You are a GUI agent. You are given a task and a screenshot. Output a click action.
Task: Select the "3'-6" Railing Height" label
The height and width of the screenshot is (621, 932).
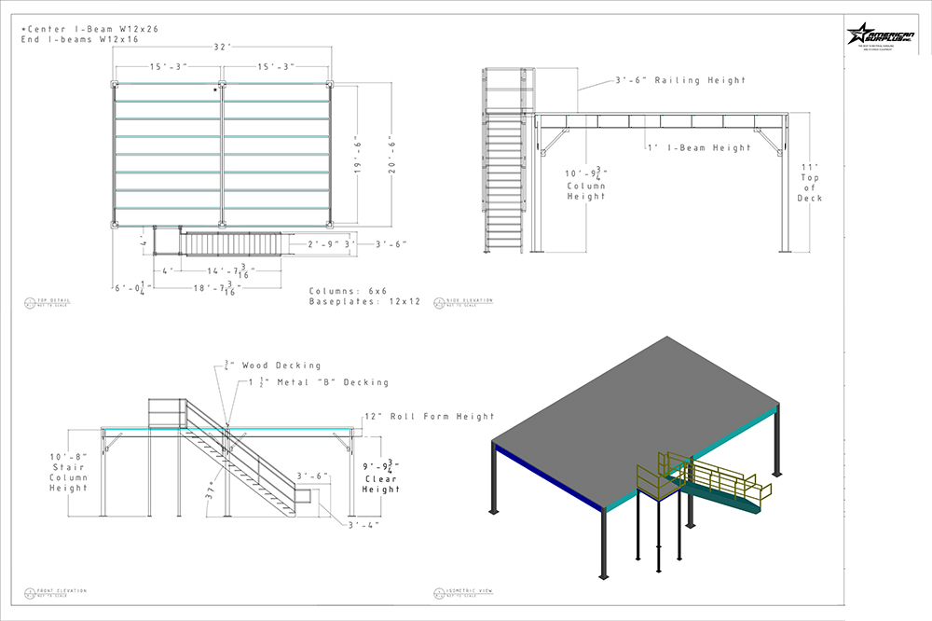[680, 79]
